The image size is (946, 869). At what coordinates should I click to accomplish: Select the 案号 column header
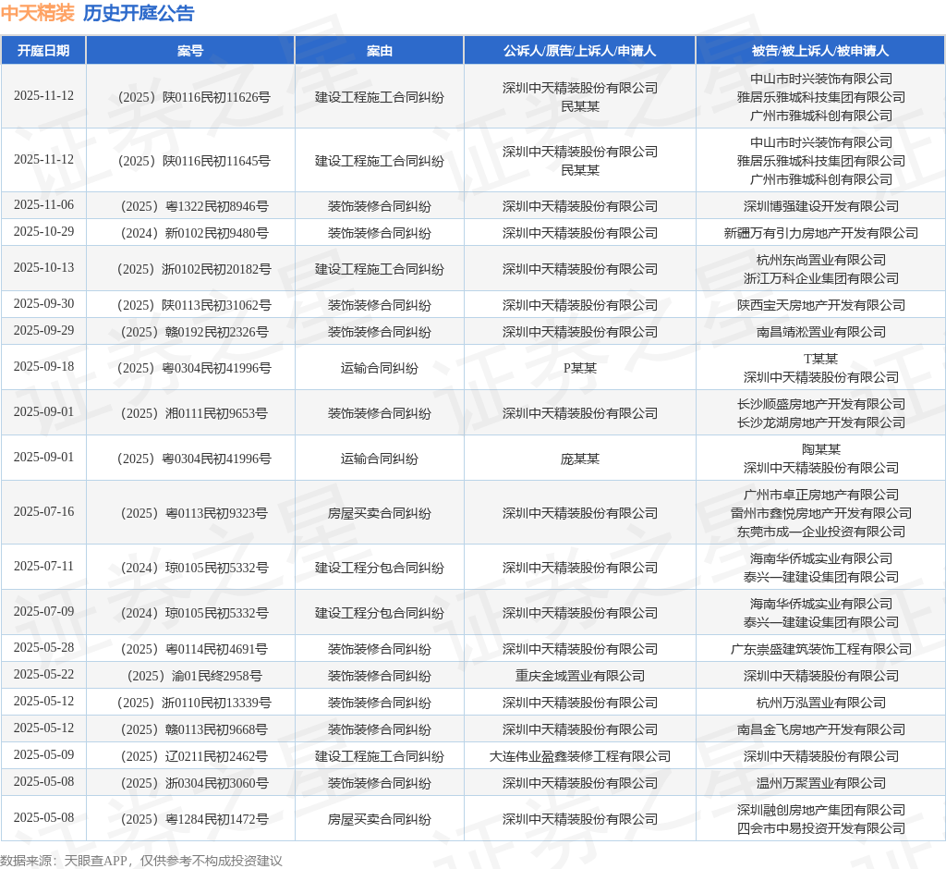tap(190, 51)
